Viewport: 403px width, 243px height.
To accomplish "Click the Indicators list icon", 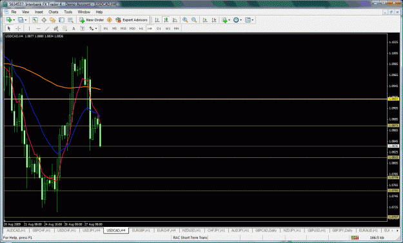I will click(x=224, y=20).
